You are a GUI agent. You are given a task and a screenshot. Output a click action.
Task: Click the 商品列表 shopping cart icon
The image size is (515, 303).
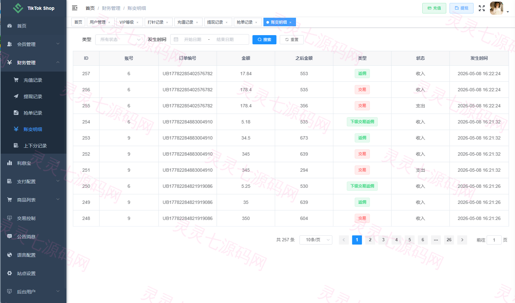10,200
